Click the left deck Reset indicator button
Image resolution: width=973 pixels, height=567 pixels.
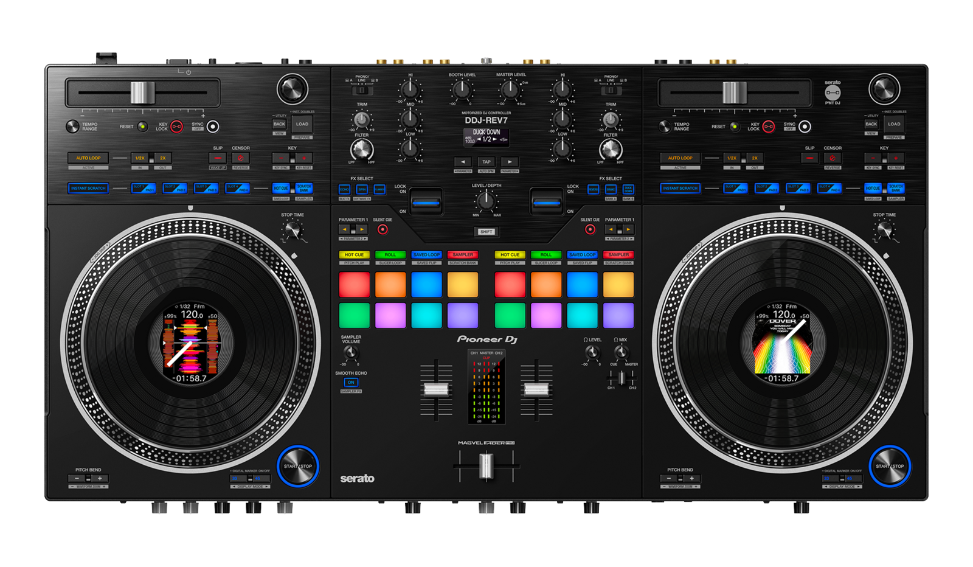click(142, 127)
